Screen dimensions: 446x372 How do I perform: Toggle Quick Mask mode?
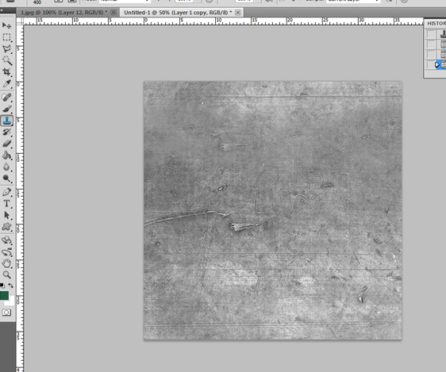[x=6, y=313]
